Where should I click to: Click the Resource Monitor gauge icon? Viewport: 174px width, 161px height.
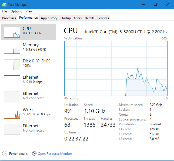34,153
